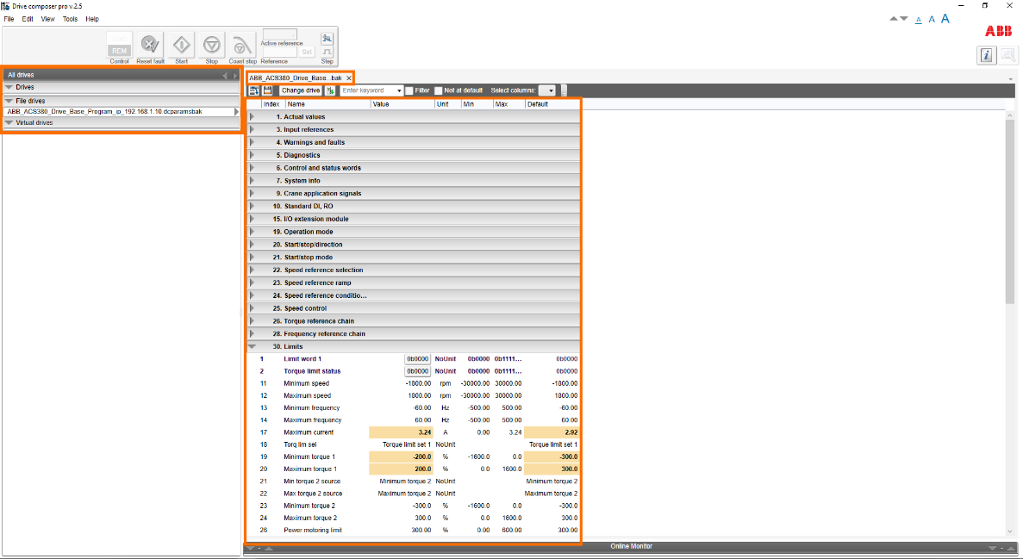Click arrow at right of file drive entry
The height and width of the screenshot is (559, 1023).
coord(236,111)
